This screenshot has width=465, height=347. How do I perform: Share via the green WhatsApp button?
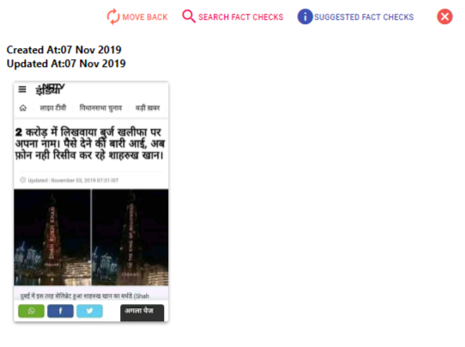[x=31, y=311]
